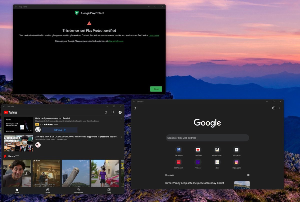Open the YouTube account avatar
This screenshot has height=202, width=300.
(x=120, y=112)
